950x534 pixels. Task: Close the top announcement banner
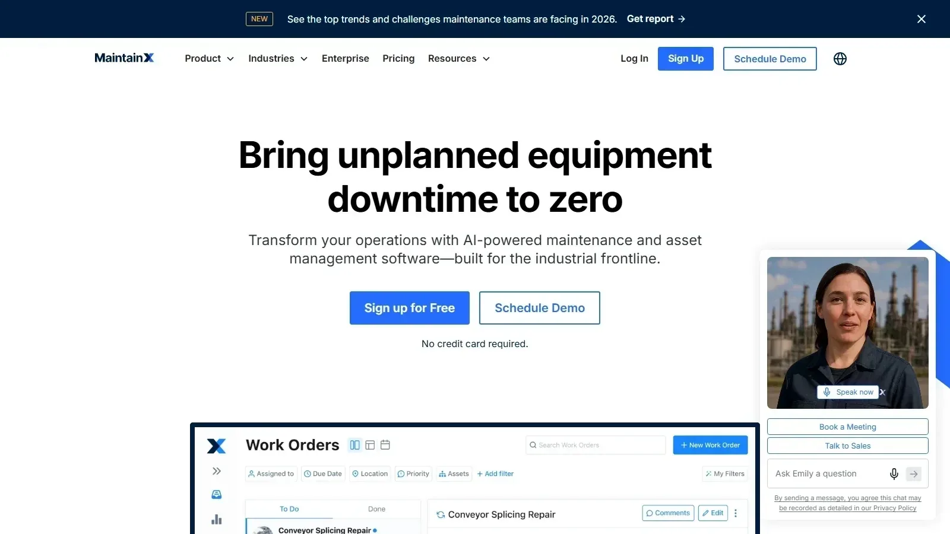pyautogui.click(x=921, y=19)
